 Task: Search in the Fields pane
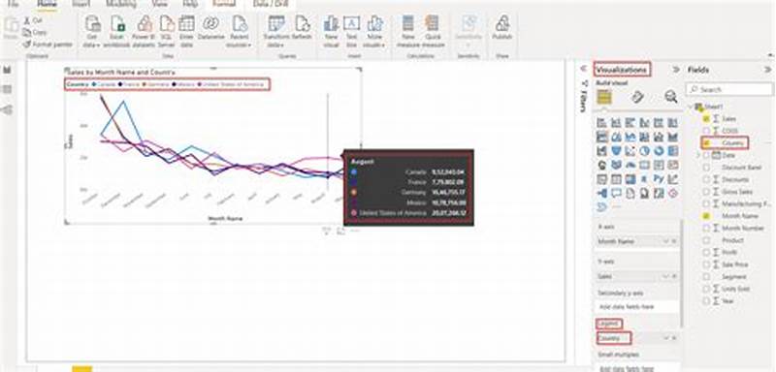(730, 89)
